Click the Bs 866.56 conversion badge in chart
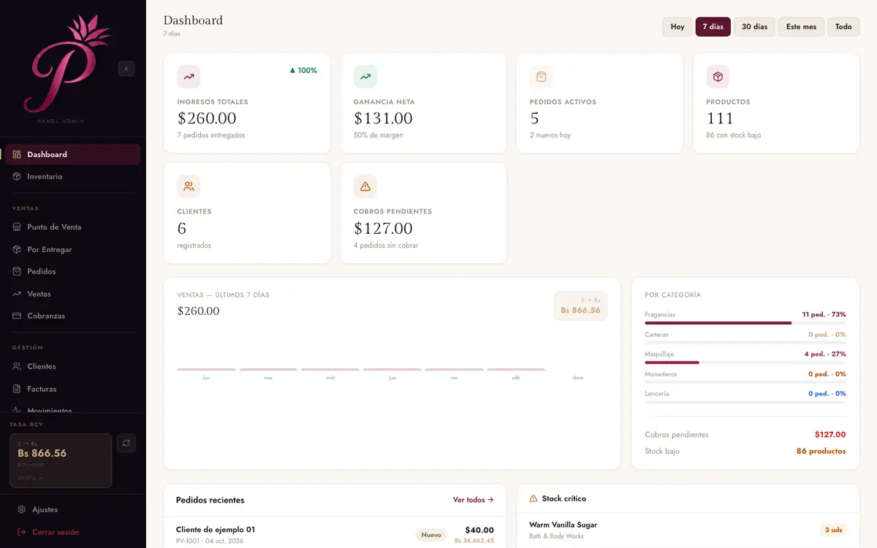The height and width of the screenshot is (548, 877). 580,306
